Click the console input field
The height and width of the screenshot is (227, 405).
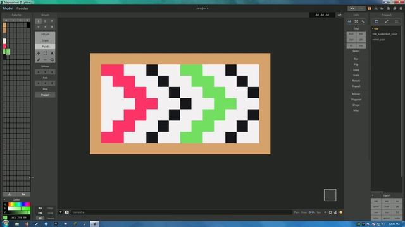click(182, 212)
